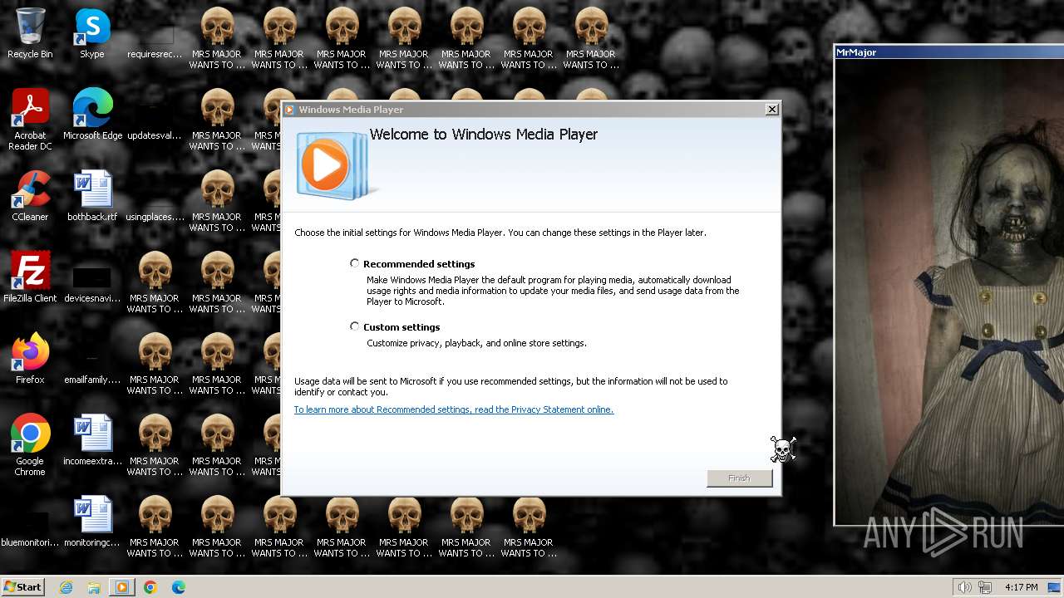Open the volume control in system tray
1064x598 pixels.
[964, 587]
